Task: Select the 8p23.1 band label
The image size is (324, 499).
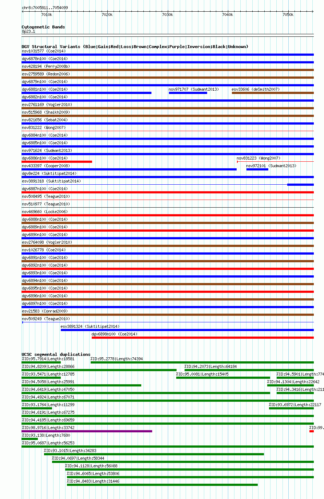Action: click(28, 32)
